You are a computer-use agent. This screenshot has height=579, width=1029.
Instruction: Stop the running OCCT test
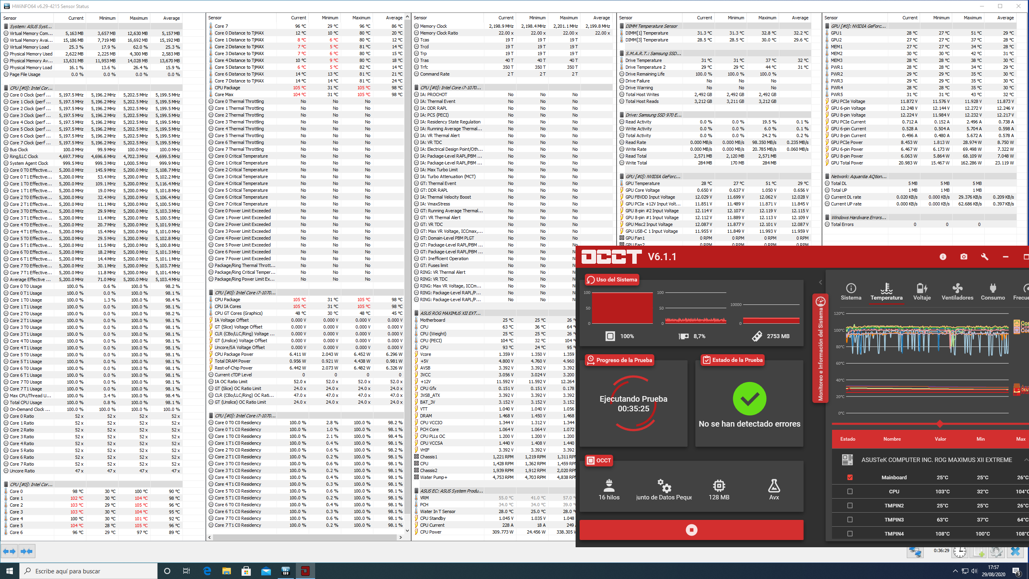pyautogui.click(x=691, y=530)
